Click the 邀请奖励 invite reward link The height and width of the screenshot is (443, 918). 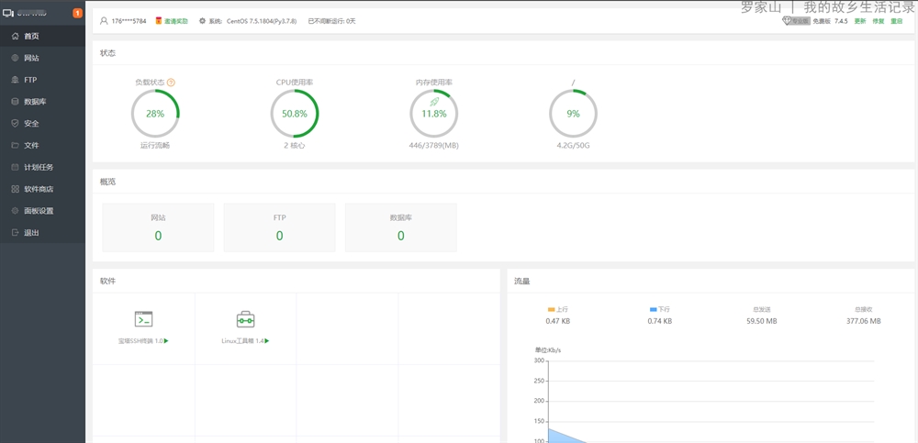pos(176,21)
